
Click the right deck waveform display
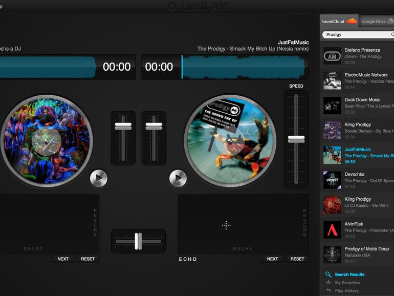pos(244,67)
